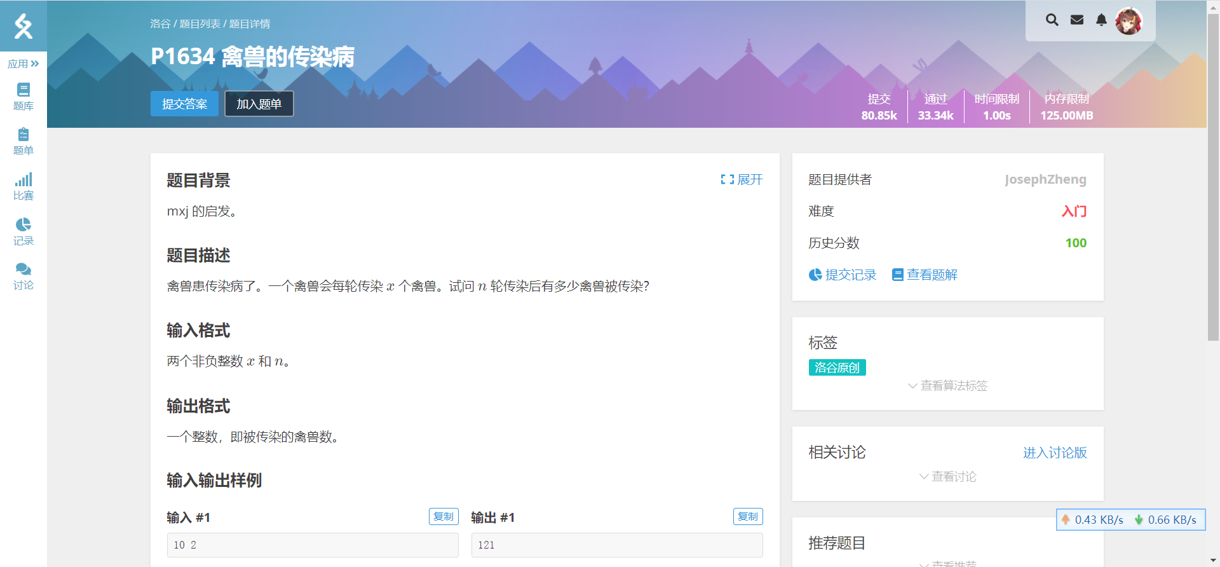Click the 洛谷原创 tag
The width and height of the screenshot is (1220, 567).
[837, 367]
